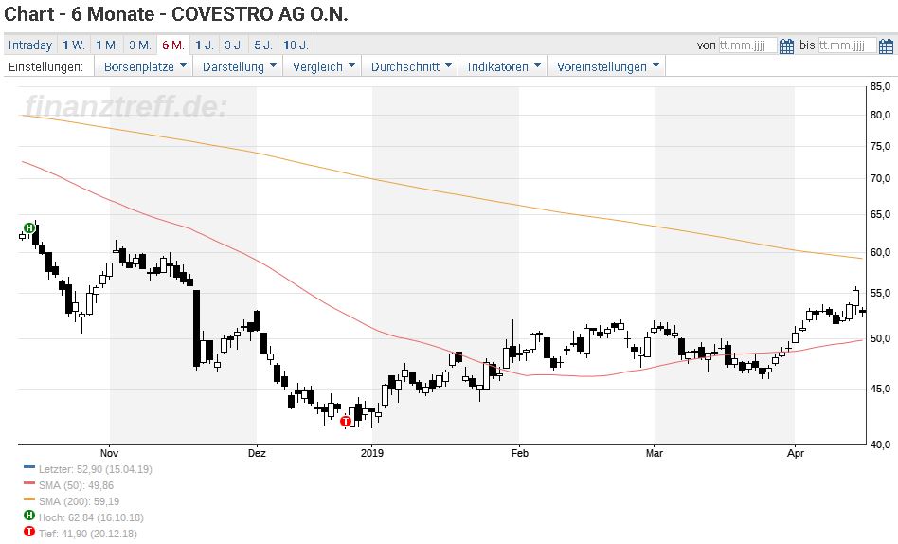Switch to the 3 J. time range tab
The width and height of the screenshot is (898, 544).
point(234,45)
